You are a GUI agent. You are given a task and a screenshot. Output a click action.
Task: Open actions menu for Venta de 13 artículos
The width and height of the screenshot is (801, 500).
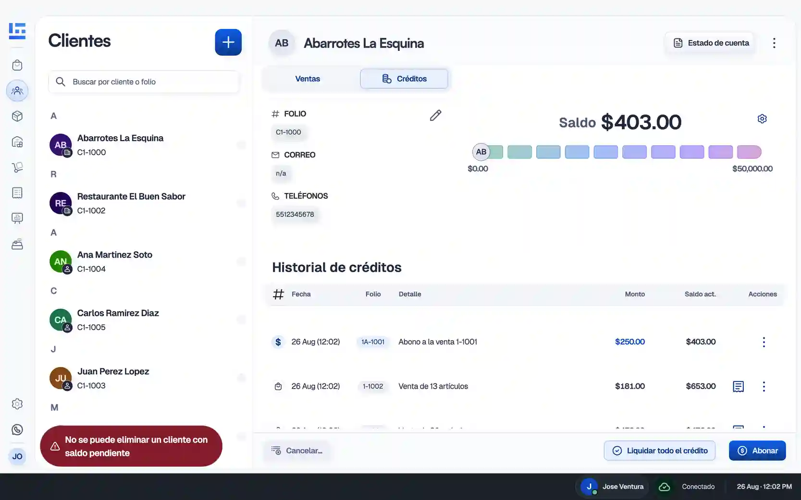coord(764,386)
